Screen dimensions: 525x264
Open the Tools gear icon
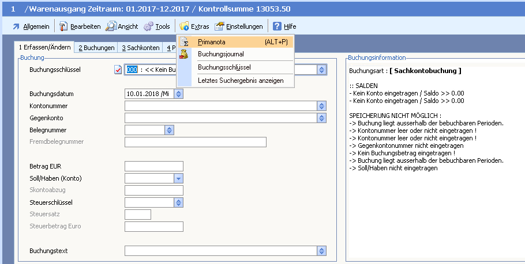click(148, 26)
